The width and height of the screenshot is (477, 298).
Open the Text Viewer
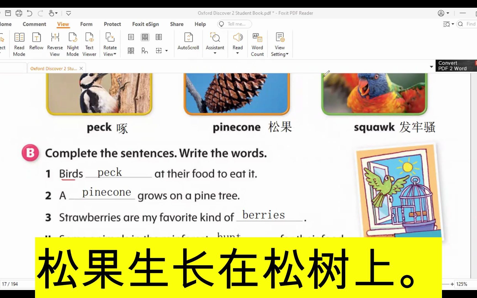click(89, 44)
